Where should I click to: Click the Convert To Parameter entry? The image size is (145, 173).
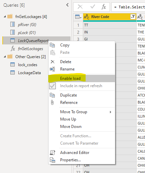coord(82,143)
